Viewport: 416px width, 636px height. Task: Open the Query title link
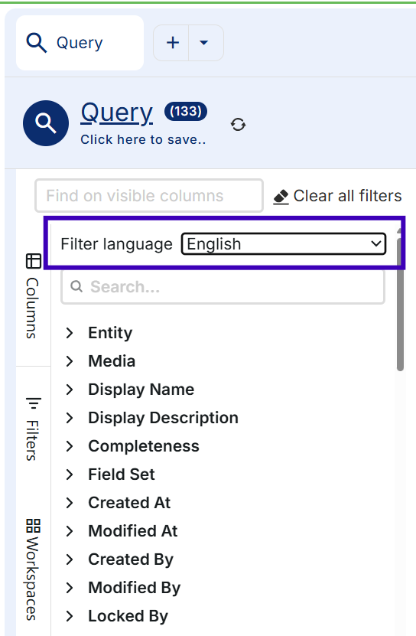click(117, 113)
